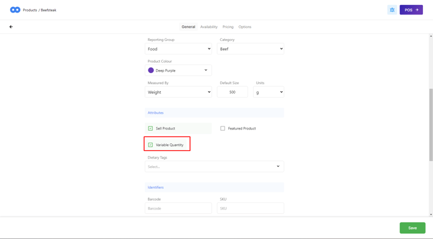Enable the Featured Product checkbox
This screenshot has height=239, width=433.
point(223,128)
